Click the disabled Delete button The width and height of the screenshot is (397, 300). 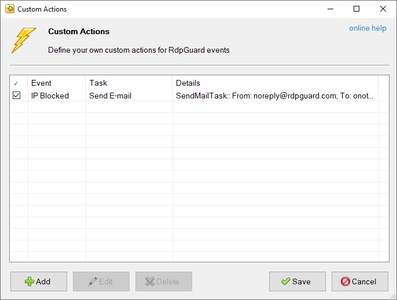(x=164, y=281)
